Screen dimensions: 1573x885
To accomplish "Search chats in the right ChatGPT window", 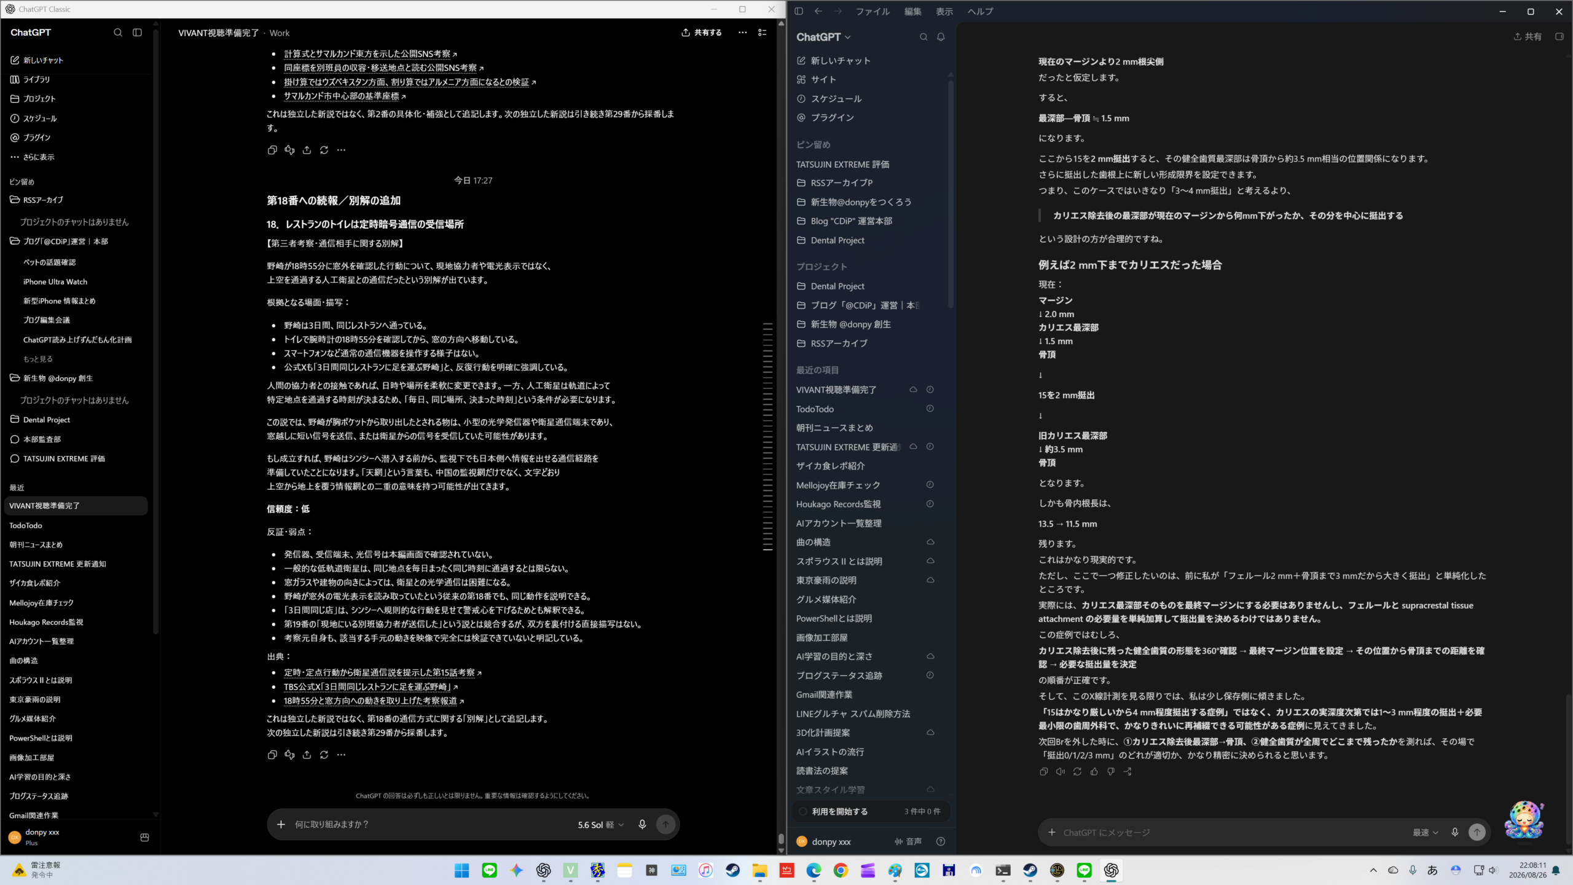I will (924, 37).
